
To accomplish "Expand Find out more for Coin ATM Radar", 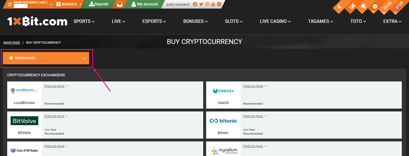I will click(x=56, y=146).
